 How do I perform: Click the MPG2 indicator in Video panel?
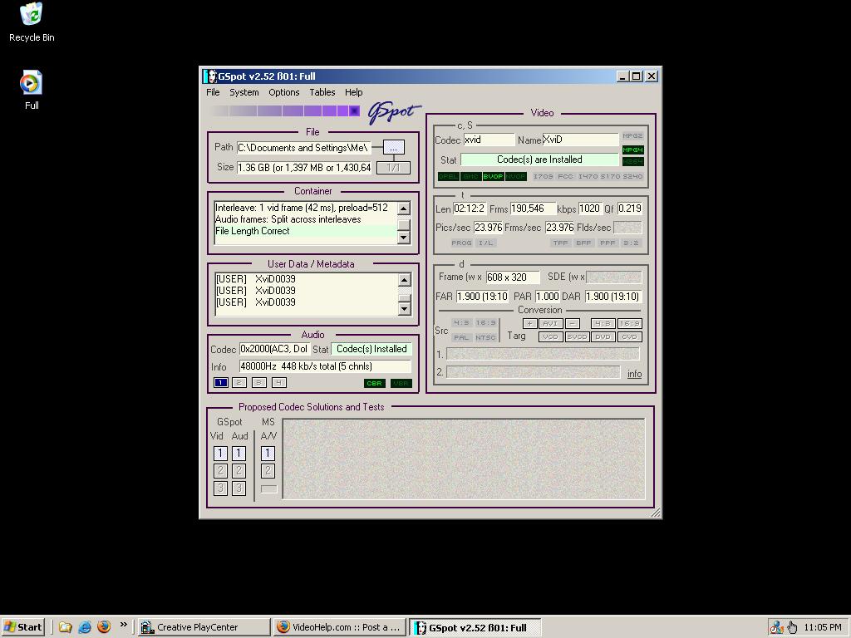point(632,136)
